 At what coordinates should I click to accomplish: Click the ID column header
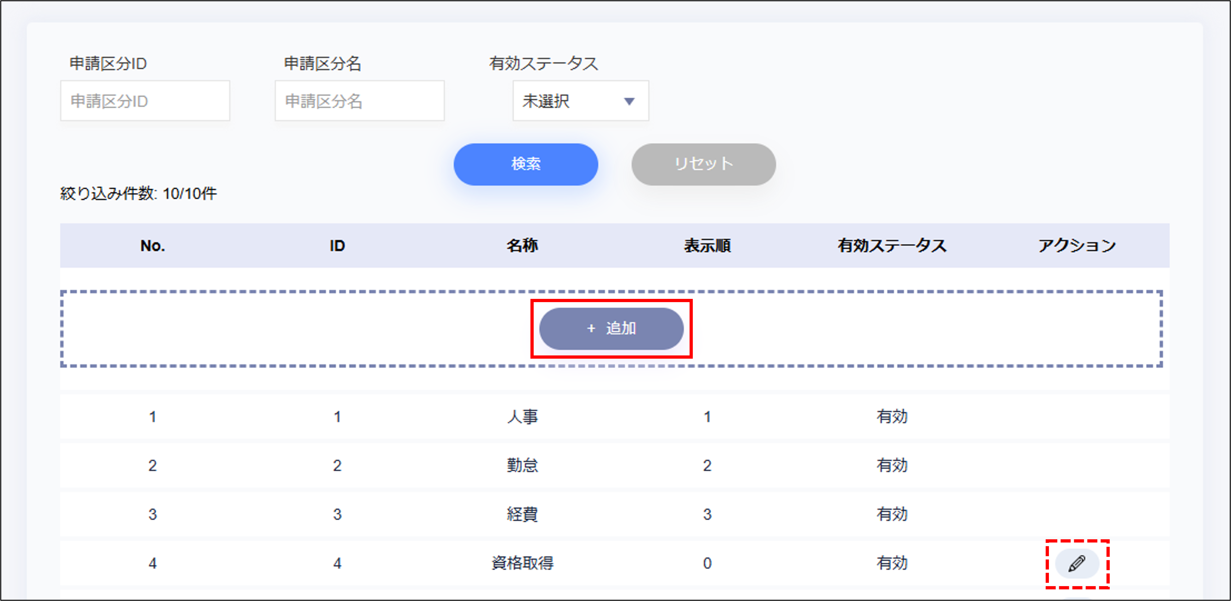(x=337, y=246)
